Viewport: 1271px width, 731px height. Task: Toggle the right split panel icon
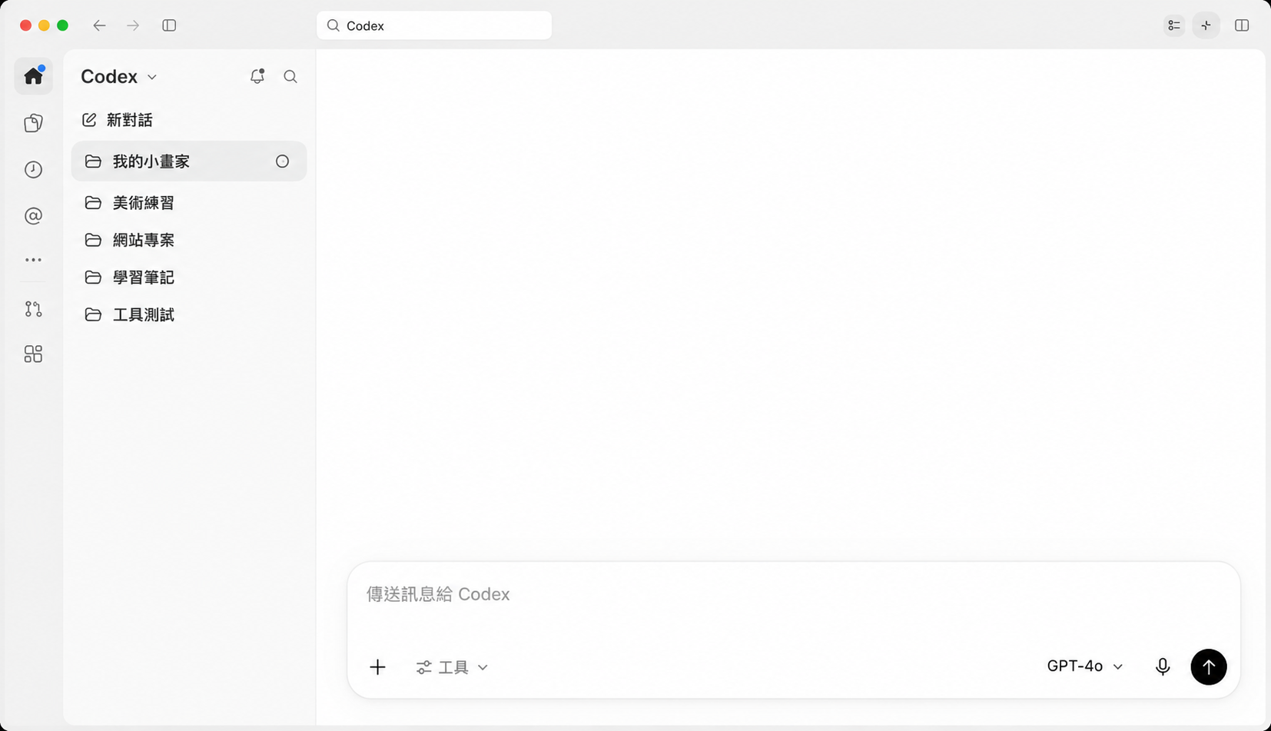[1242, 25]
